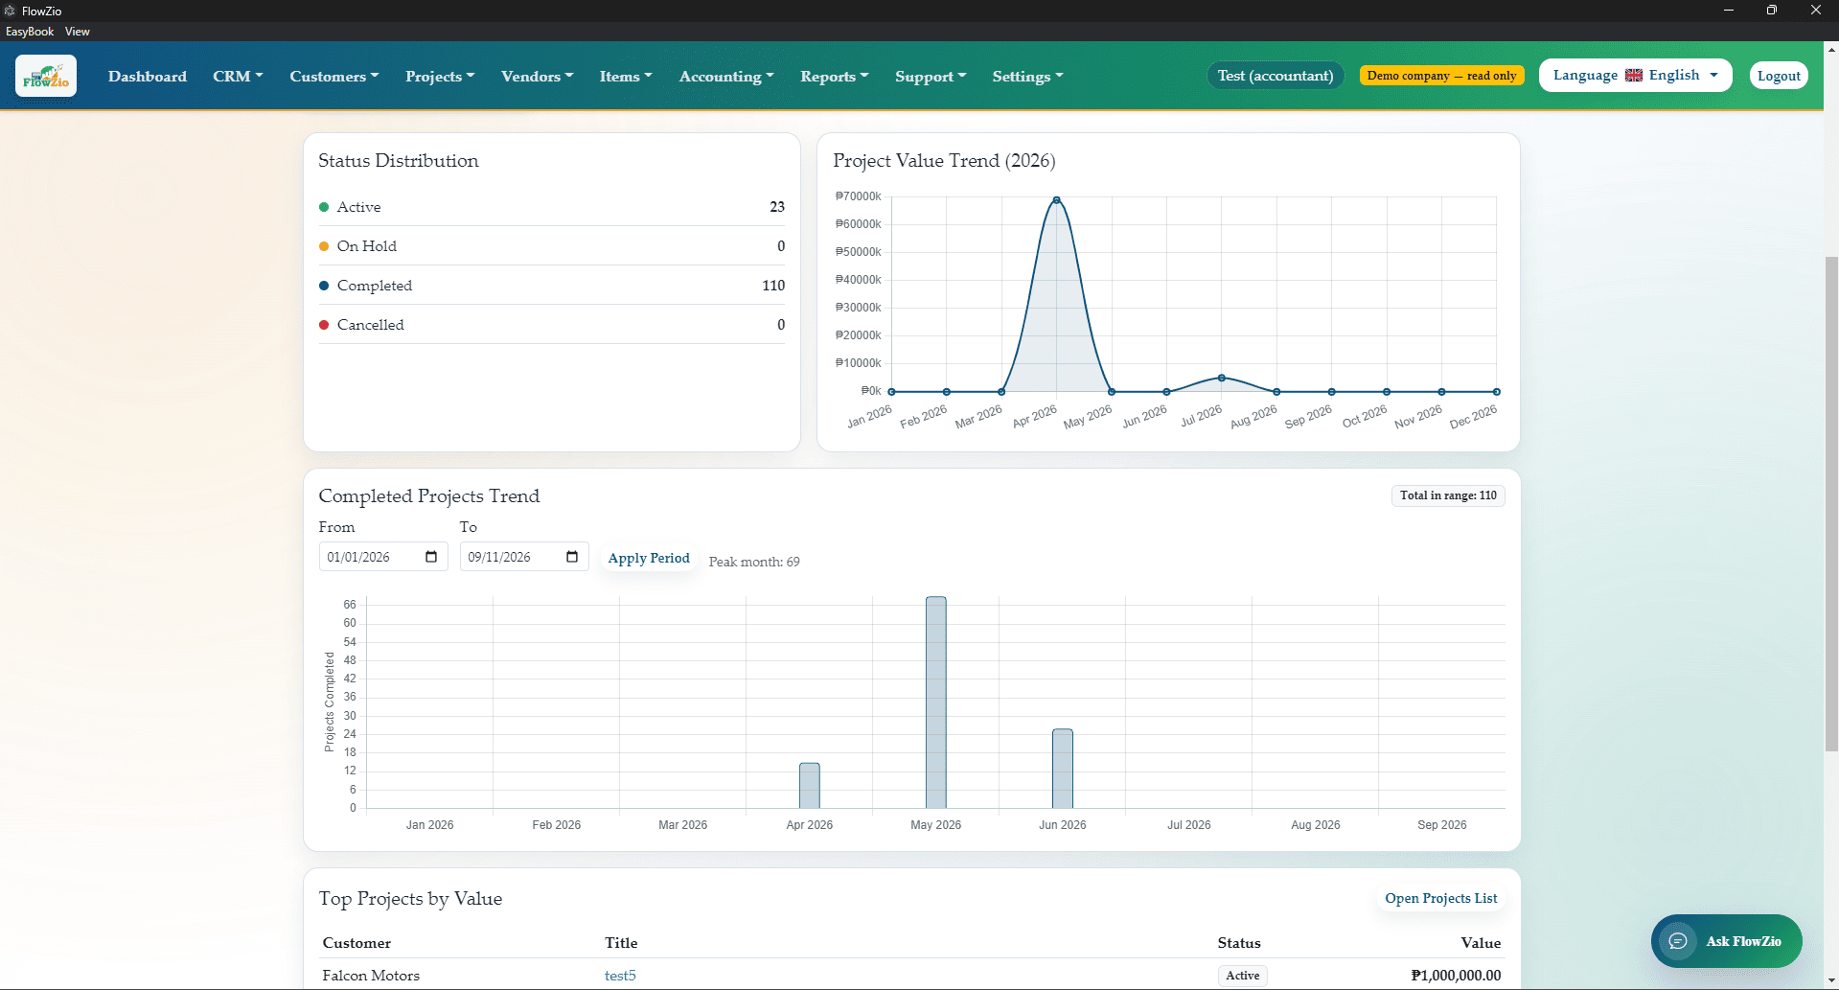The width and height of the screenshot is (1839, 990).
Task: Click the May 2026 completed projects bar
Action: (936, 702)
